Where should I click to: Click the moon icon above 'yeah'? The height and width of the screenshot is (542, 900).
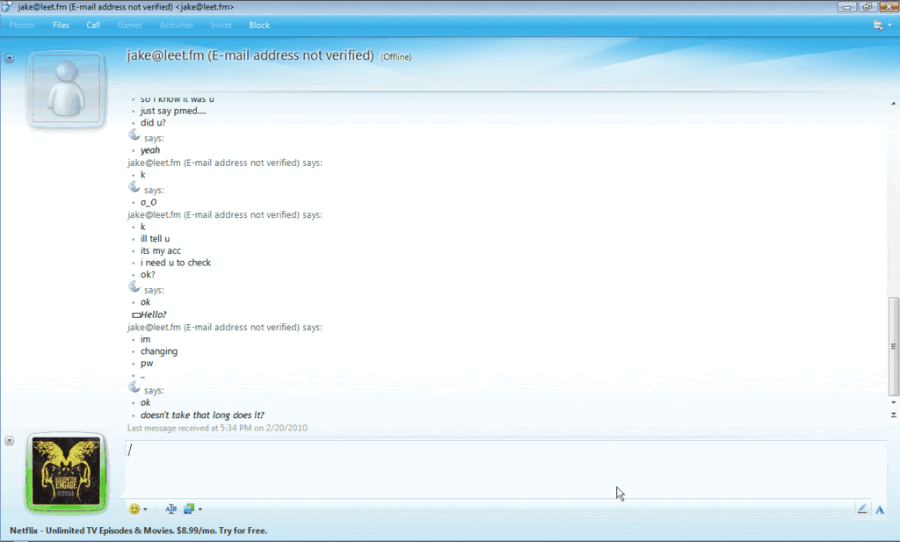point(134,135)
